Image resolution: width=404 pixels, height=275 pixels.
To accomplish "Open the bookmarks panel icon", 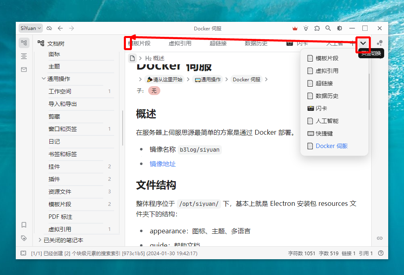I will pyautogui.click(x=24, y=225).
